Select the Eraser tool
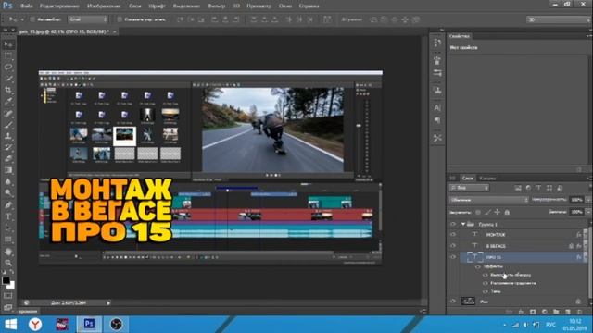593x333 pixels. (x=8, y=158)
